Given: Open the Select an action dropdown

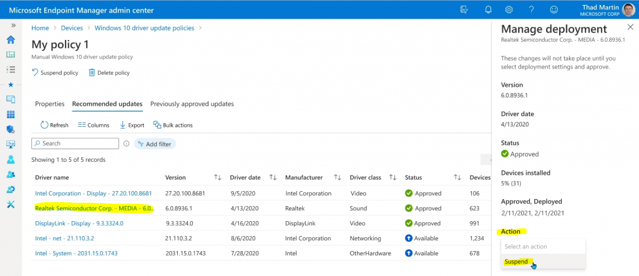Looking at the screenshot, I should [544, 247].
